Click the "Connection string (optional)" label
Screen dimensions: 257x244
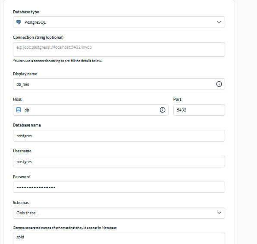tap(38, 37)
